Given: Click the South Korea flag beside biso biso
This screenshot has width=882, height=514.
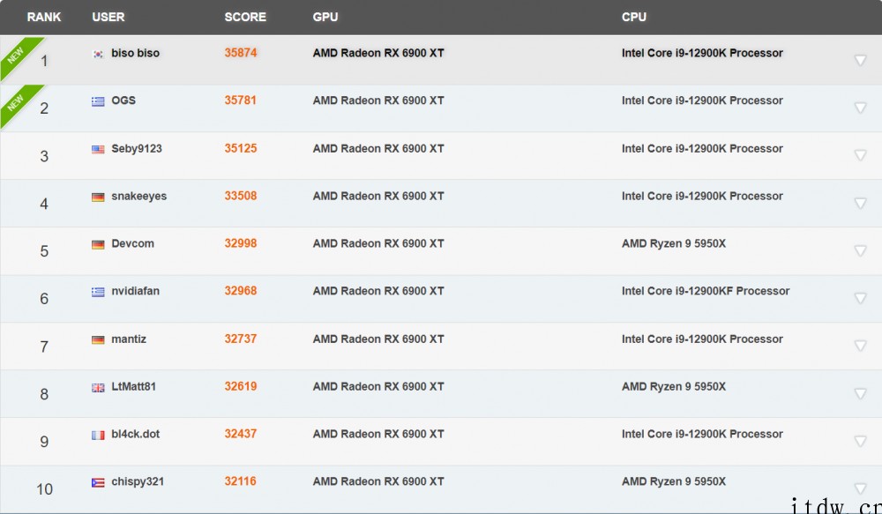Looking at the screenshot, I should 98,54.
